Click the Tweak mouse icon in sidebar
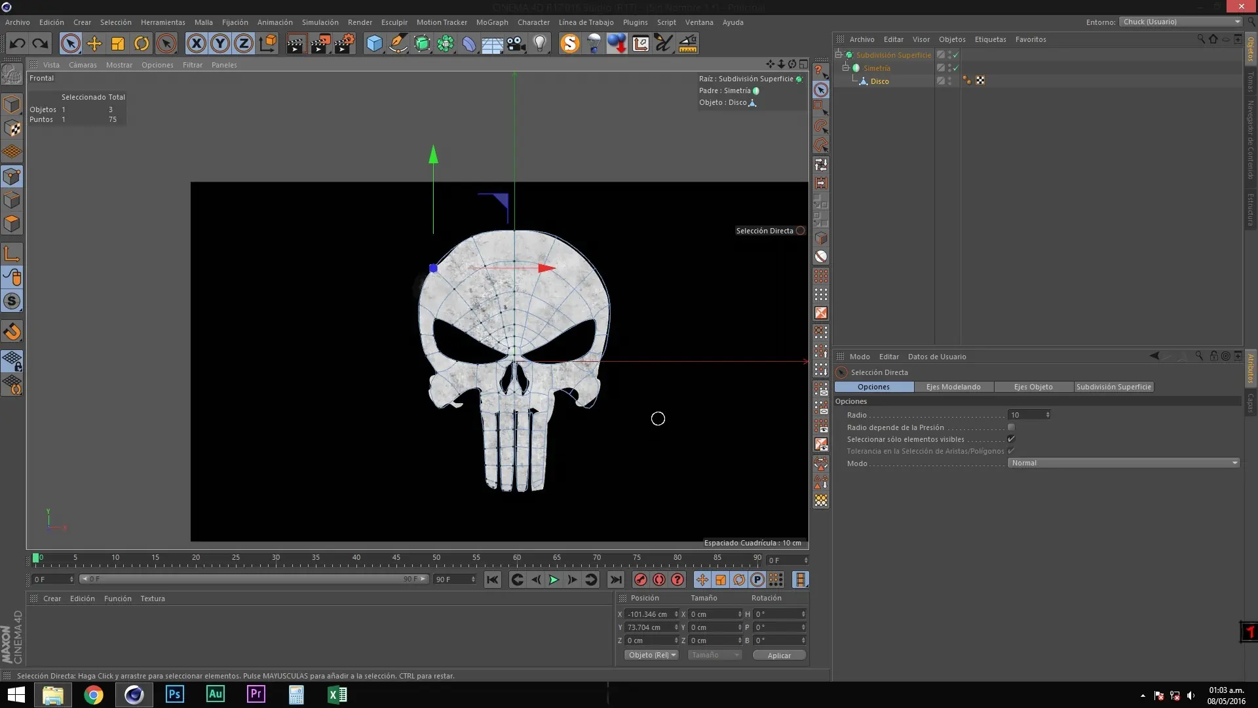The image size is (1258, 708). coord(12,277)
